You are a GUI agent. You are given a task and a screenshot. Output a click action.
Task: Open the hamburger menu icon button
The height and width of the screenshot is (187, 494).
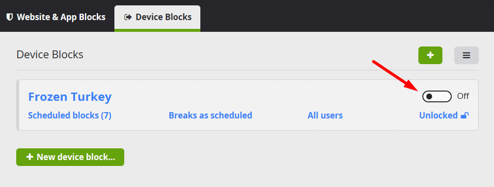467,55
